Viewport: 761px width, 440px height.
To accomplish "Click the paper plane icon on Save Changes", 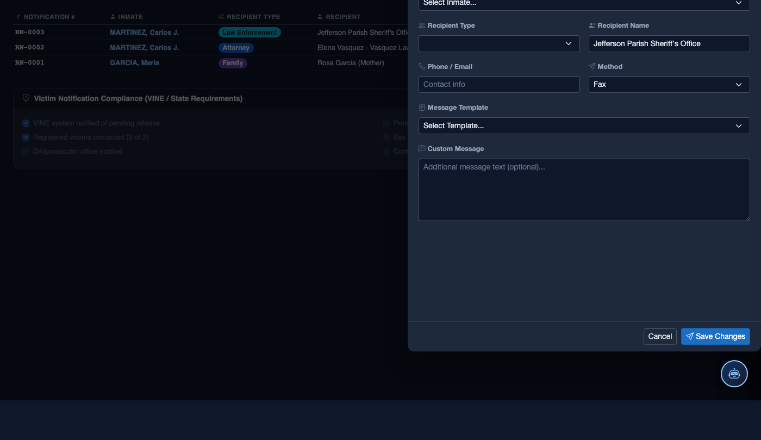I will click(690, 336).
